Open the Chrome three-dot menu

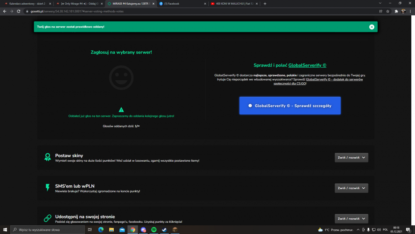[x=410, y=11]
